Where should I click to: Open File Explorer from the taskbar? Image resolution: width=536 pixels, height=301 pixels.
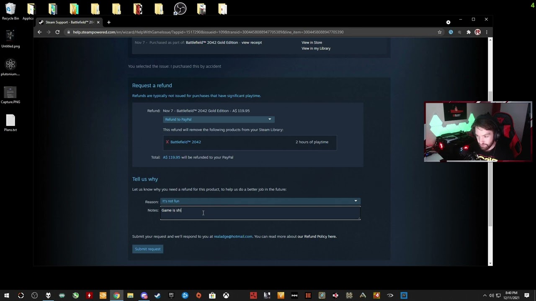(x=130, y=296)
